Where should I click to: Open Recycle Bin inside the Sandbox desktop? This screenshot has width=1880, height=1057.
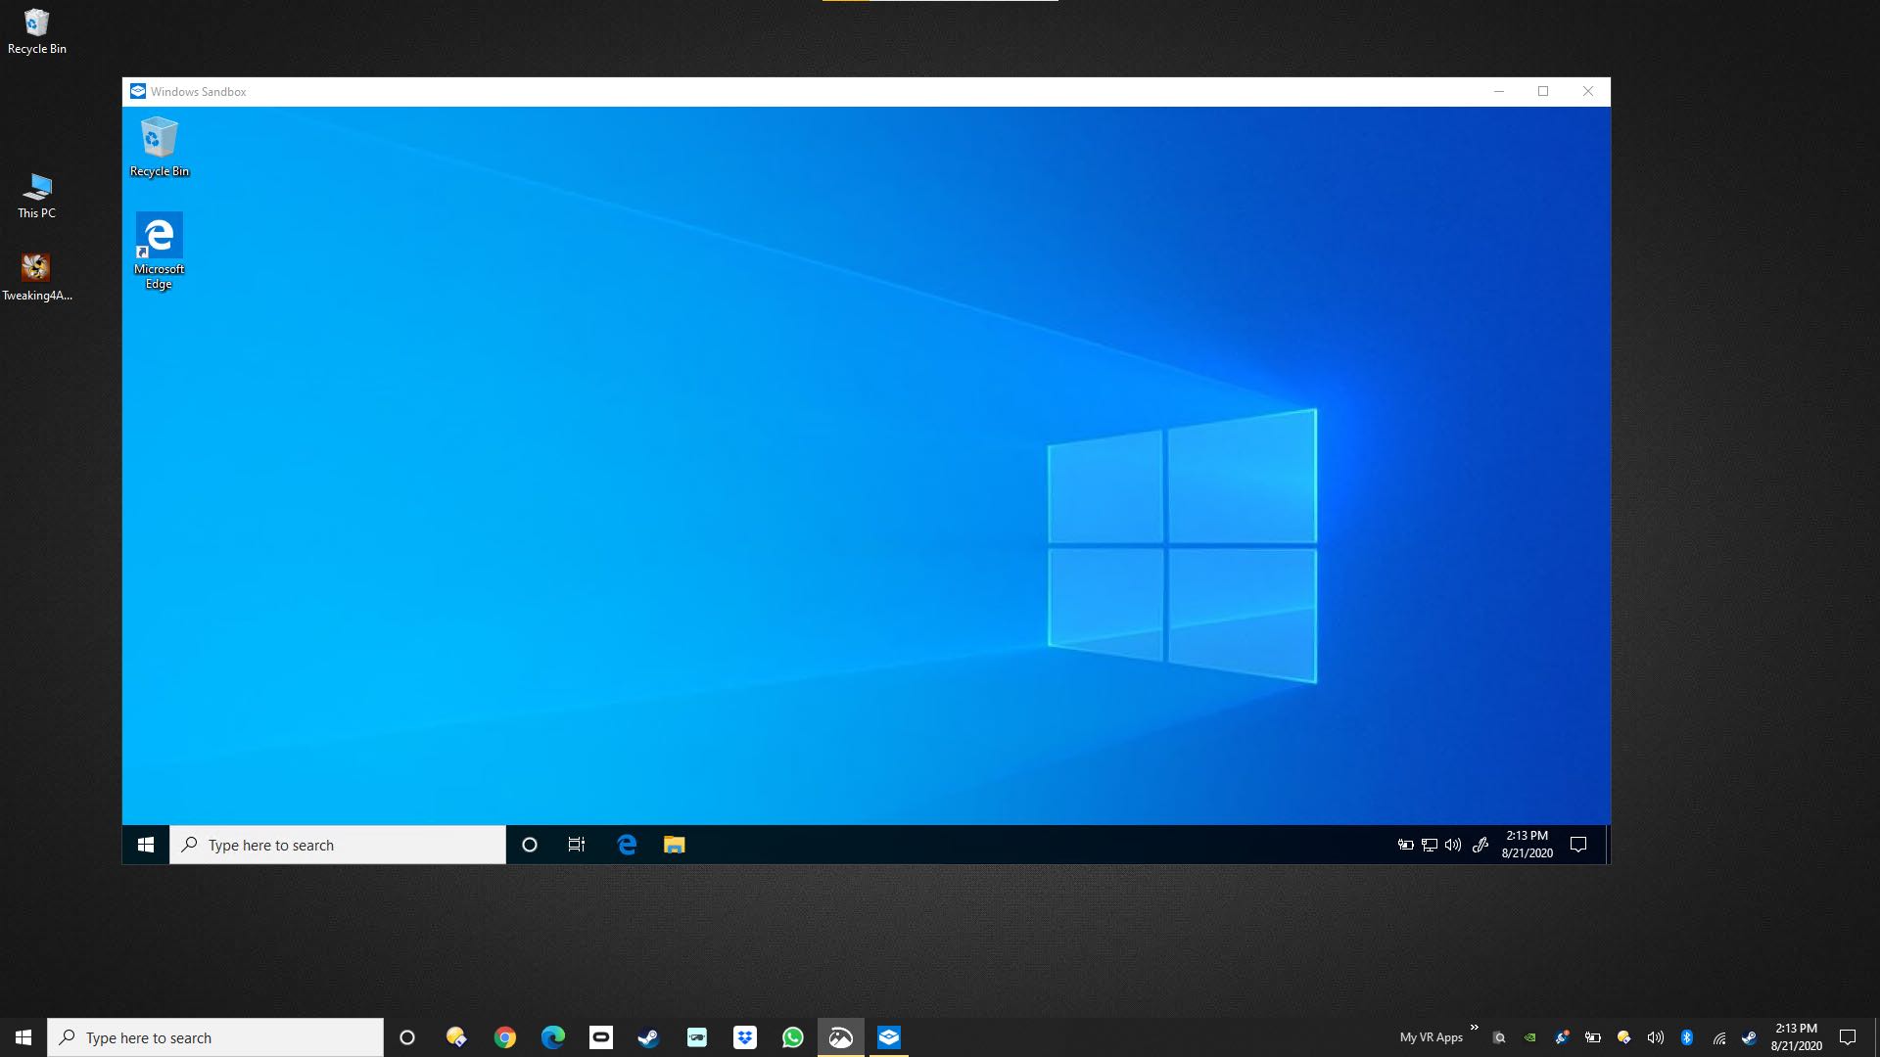pyautogui.click(x=159, y=147)
